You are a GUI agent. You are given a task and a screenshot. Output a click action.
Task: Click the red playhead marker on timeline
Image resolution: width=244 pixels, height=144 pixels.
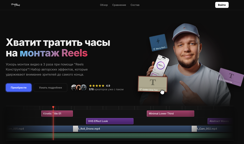53,107
